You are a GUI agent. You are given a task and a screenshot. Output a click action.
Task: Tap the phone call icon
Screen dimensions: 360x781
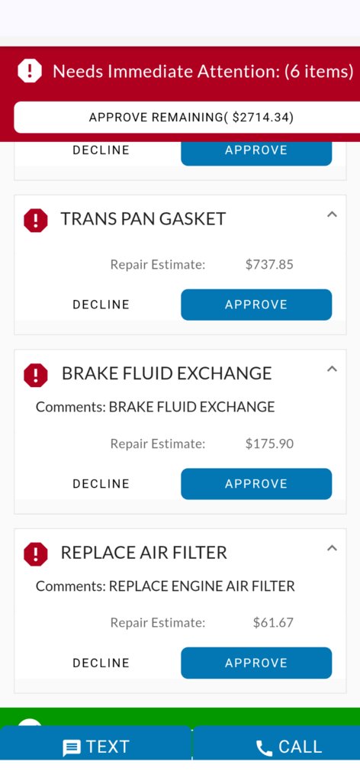(x=263, y=747)
